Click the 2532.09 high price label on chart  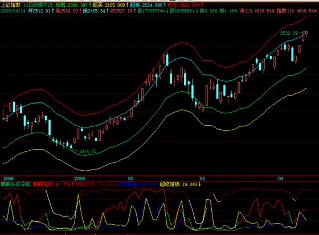[289, 33]
